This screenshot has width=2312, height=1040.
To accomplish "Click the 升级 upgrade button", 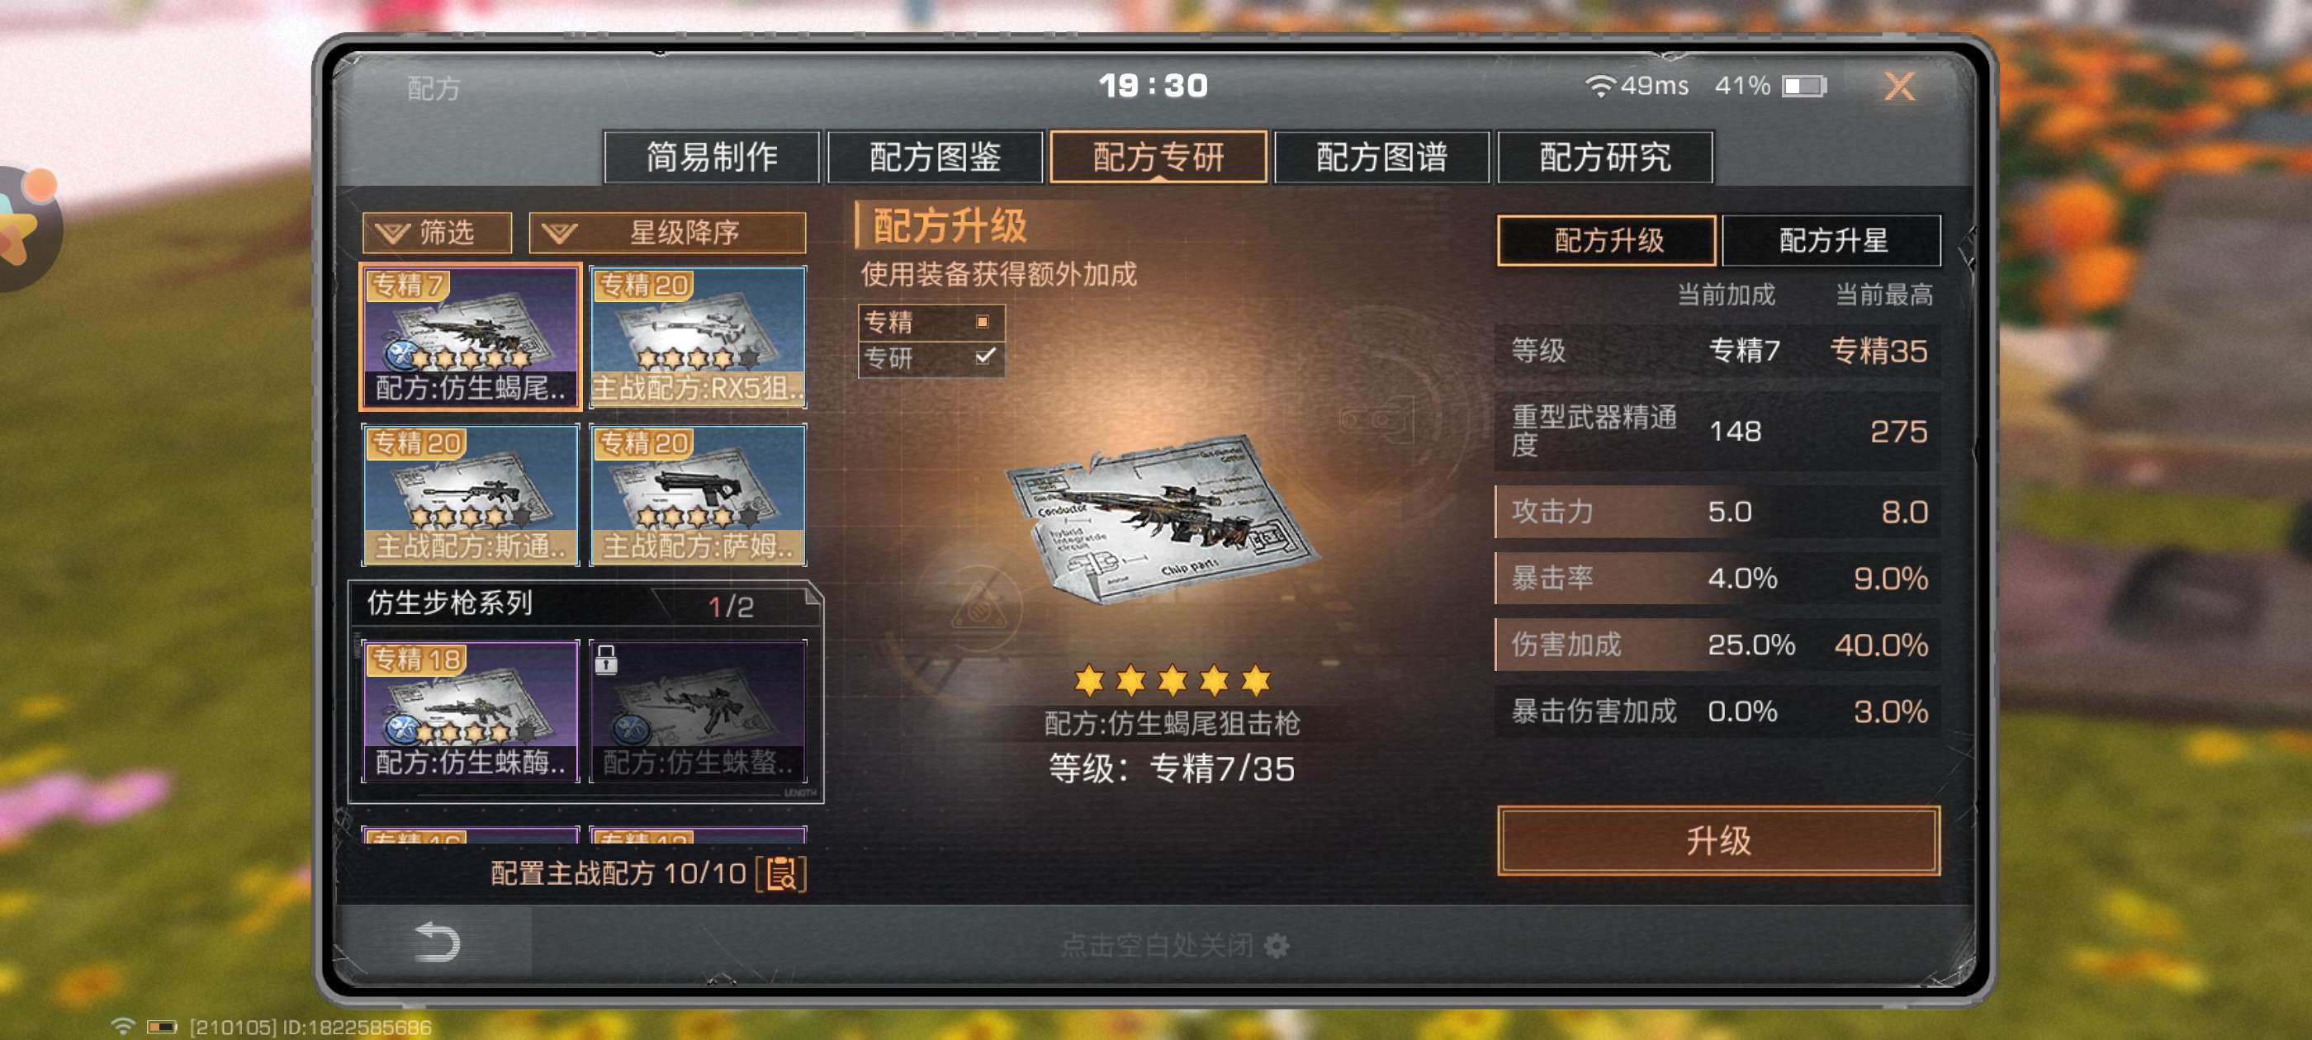I will coord(1717,841).
